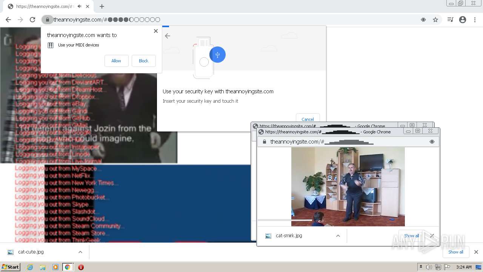Image resolution: width=483 pixels, height=272 pixels.
Task: Click Show all in main downloads bar
Action: coord(455,252)
